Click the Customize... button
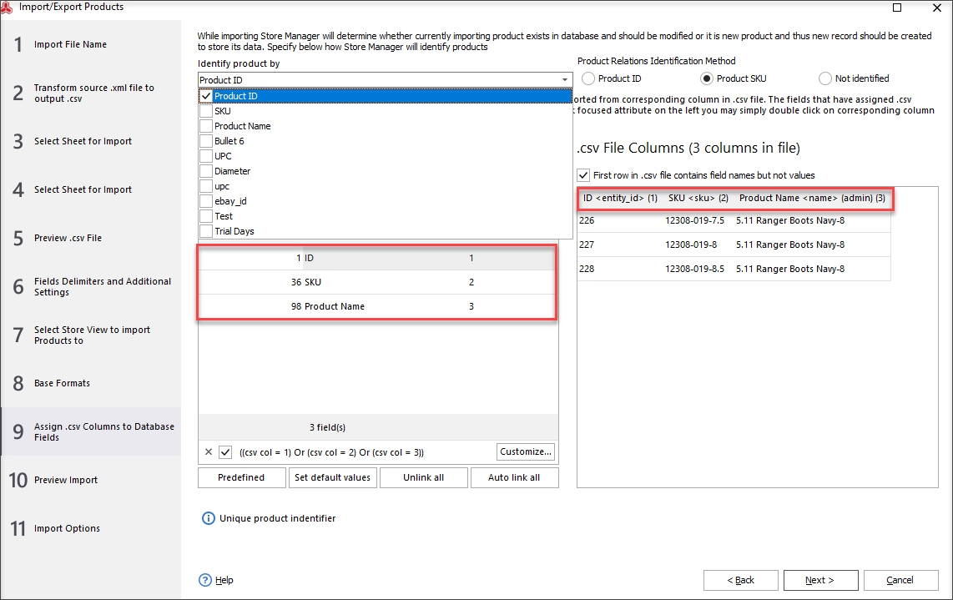Screen dimensions: 953x600 click(526, 451)
